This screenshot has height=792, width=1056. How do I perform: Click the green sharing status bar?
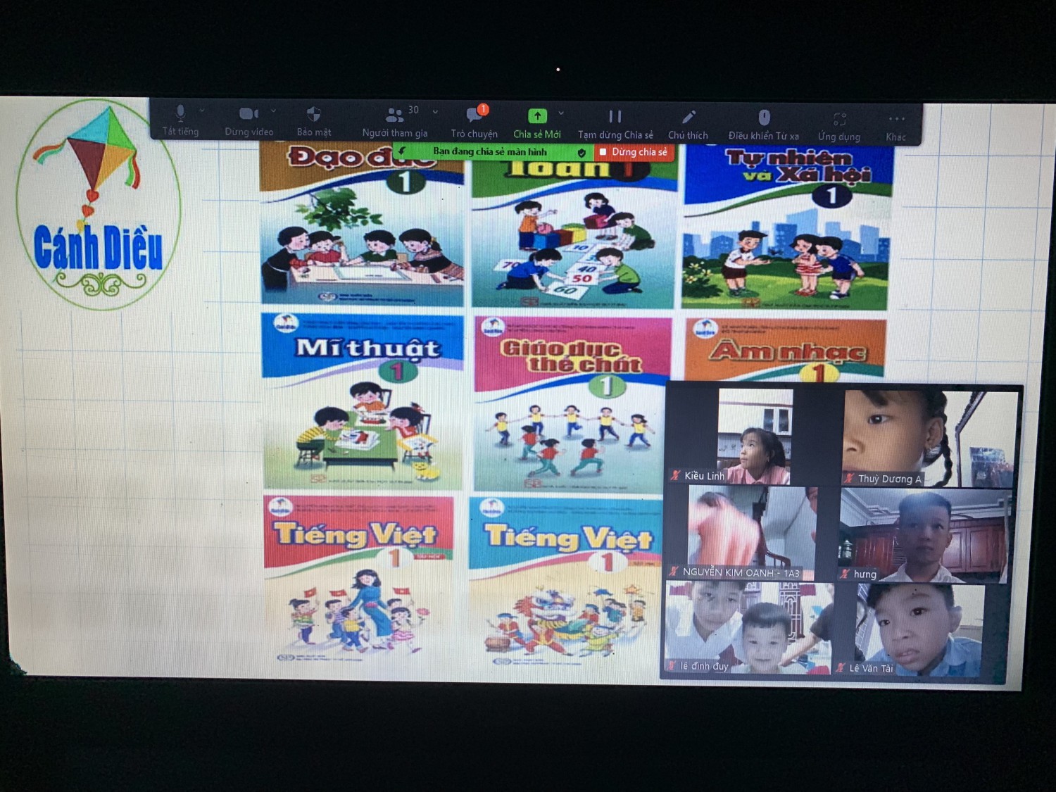click(491, 151)
